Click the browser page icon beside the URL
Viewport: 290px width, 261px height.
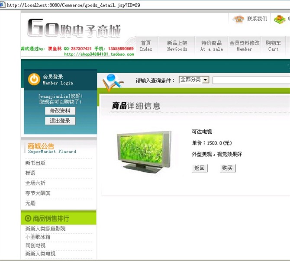pos(3,5)
